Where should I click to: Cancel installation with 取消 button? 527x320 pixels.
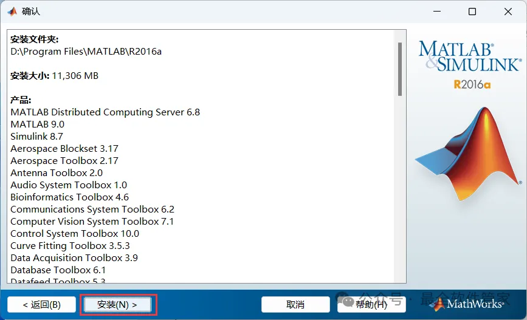pos(295,305)
